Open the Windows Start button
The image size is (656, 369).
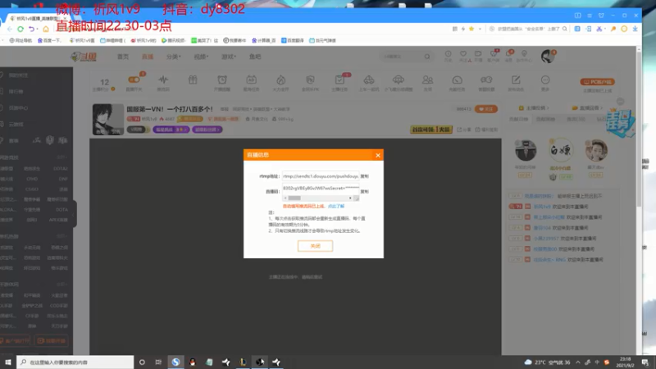[8, 362]
